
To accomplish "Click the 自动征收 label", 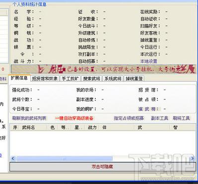I will pyautogui.click(x=150, y=19).
